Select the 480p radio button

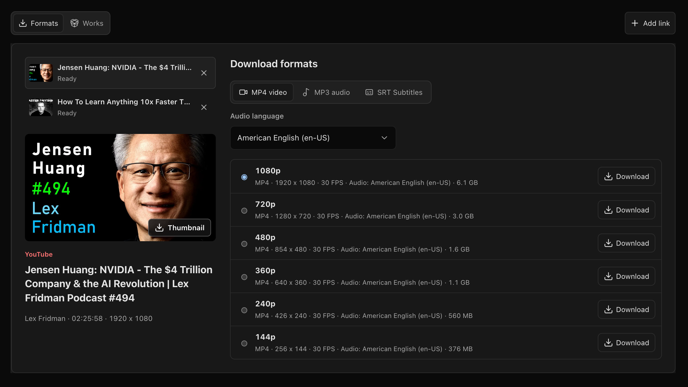(x=244, y=244)
